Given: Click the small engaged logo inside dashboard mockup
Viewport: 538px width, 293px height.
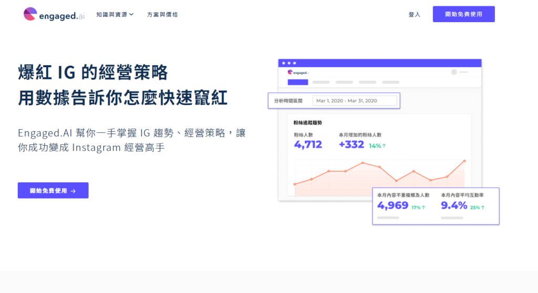Looking at the screenshot, I should tap(298, 72).
